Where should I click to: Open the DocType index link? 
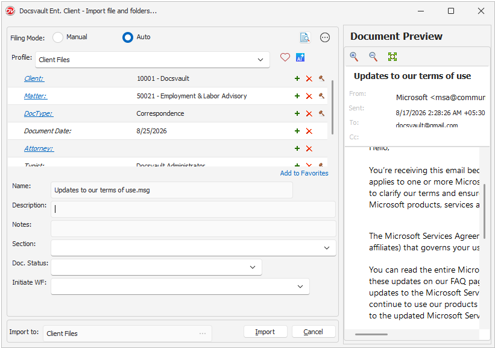click(x=39, y=113)
